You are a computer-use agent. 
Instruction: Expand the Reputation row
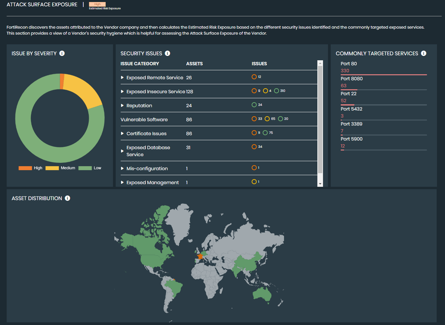coord(122,106)
